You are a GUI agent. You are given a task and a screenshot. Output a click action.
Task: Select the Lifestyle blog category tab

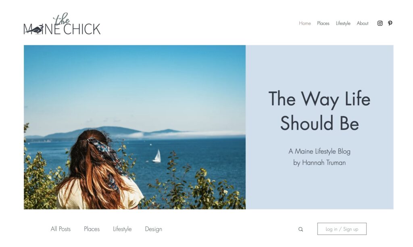click(122, 229)
